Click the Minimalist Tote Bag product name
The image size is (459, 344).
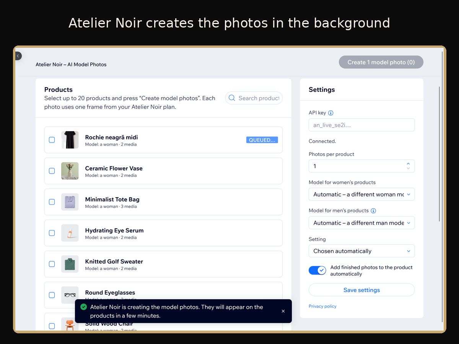(x=112, y=200)
